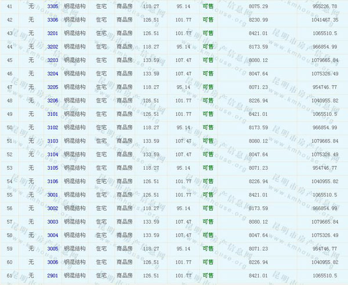
Task: Click room 3205 link
Action: 52,87
